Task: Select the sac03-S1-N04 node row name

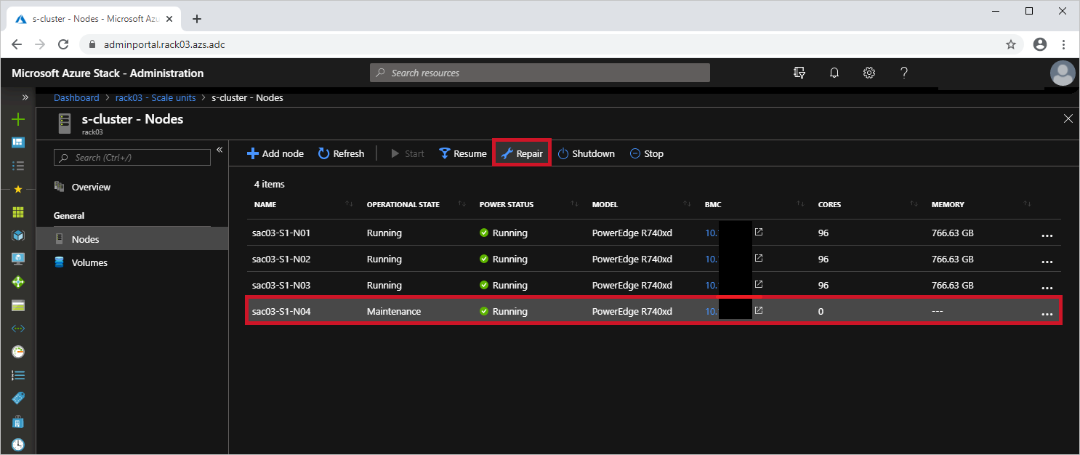Action: coord(281,311)
